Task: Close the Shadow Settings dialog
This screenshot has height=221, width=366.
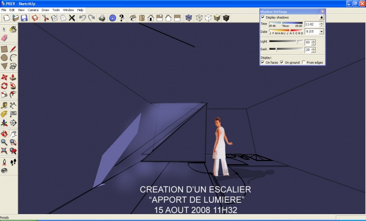Action: point(322,11)
